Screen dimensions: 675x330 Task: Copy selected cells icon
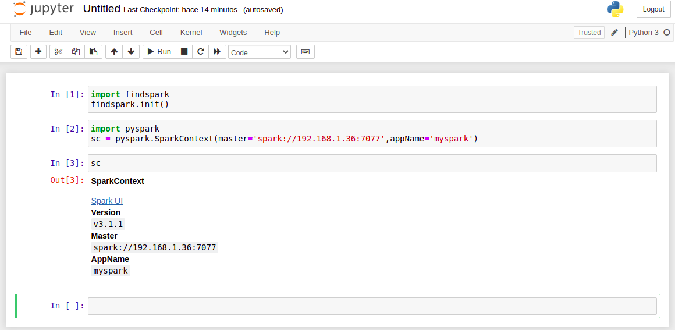[76, 52]
